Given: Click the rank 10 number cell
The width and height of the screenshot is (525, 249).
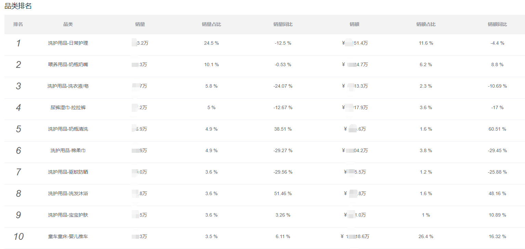Looking at the screenshot, I should tap(18, 236).
